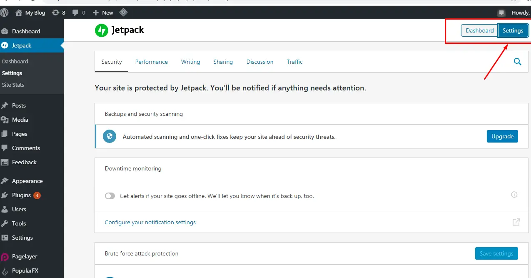Open Appearance in the sidebar
Viewport: 531px width, 278px height.
32,181
